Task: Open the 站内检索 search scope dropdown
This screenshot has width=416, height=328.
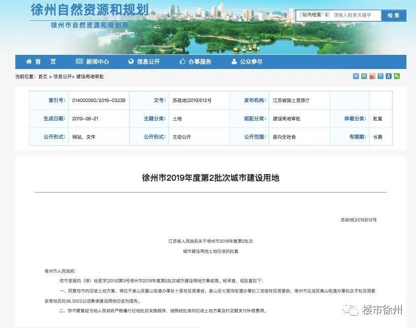Action: point(315,15)
